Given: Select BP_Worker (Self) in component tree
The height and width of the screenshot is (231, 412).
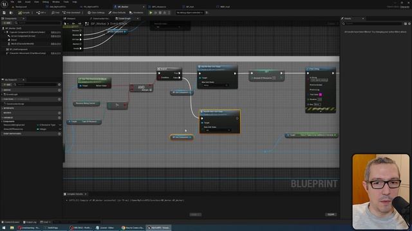Looking at the screenshot, I should point(13,28).
